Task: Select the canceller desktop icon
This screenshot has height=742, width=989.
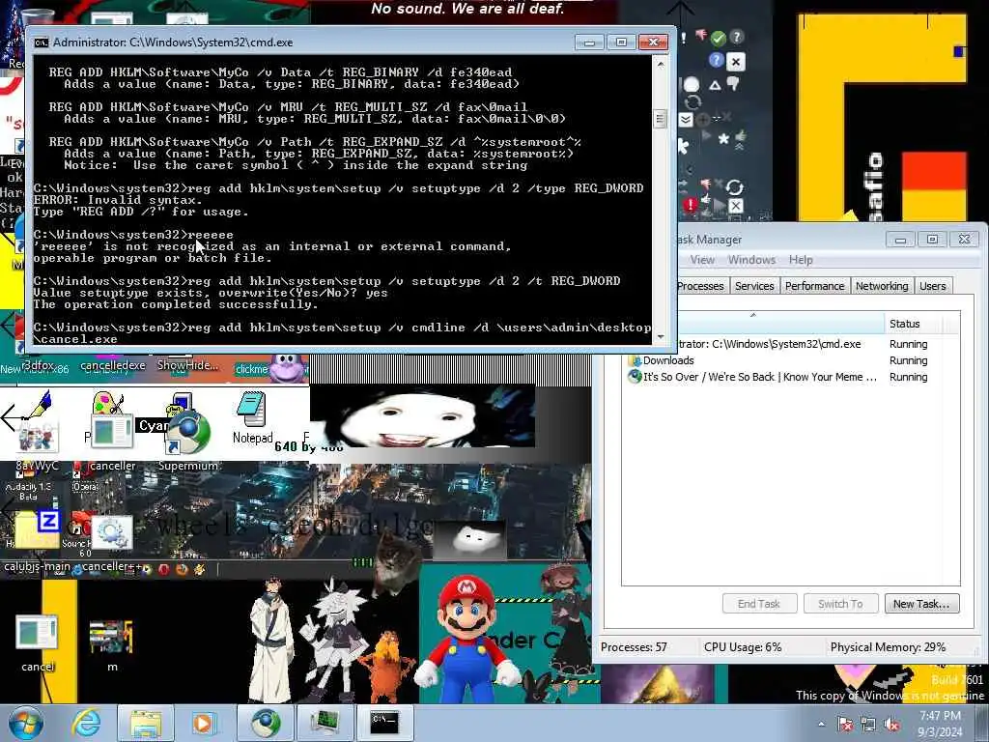Action: coord(112,442)
